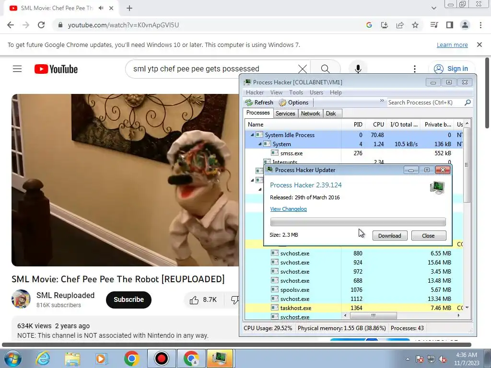Bookmark this page with the star icon
The width and height of the screenshot is (491, 368).
pyautogui.click(x=415, y=25)
